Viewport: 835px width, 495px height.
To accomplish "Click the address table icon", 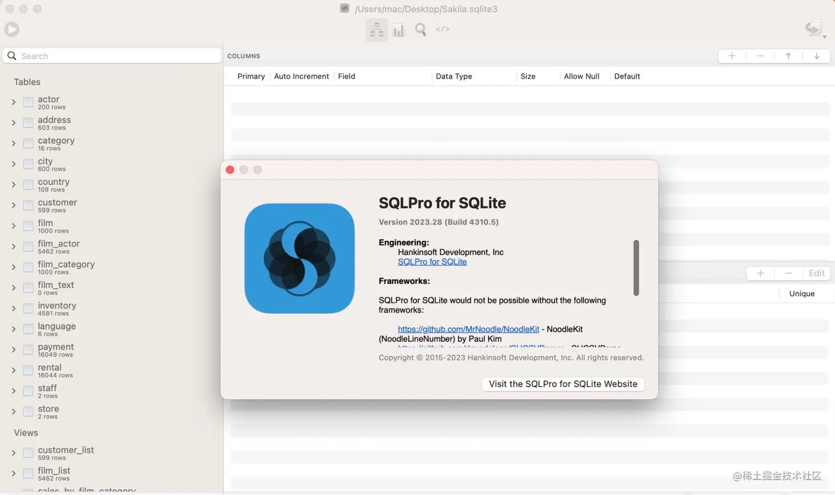I will pyautogui.click(x=28, y=123).
